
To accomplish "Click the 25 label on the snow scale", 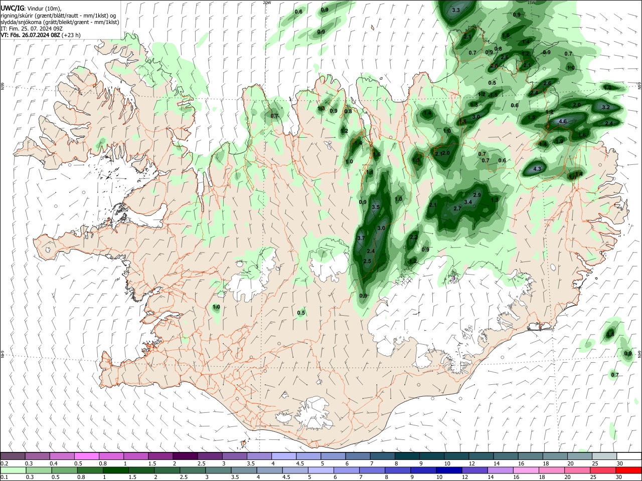I will point(594,463).
